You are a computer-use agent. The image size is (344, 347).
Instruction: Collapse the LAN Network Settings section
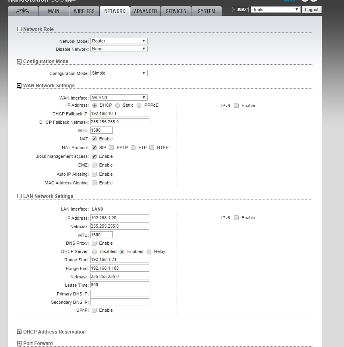click(19, 196)
